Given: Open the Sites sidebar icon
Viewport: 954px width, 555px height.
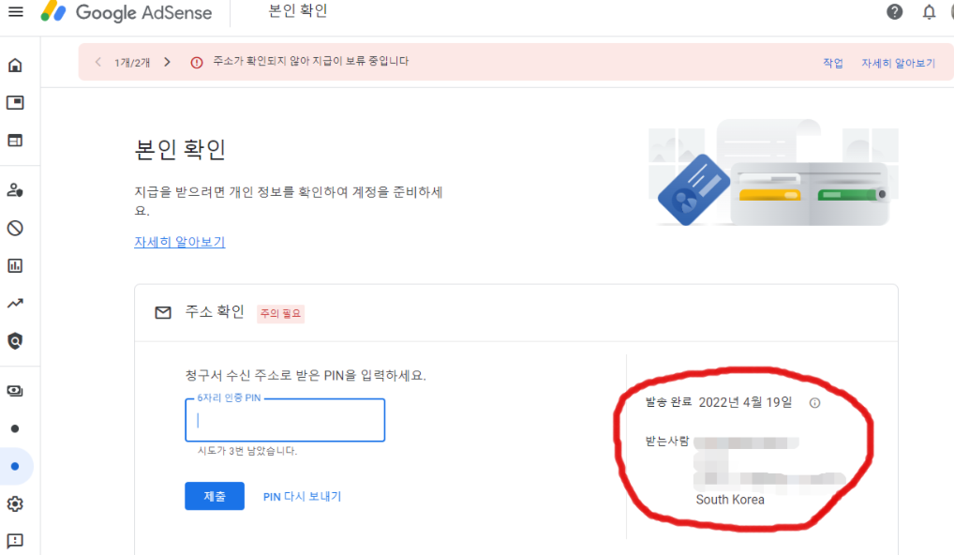Looking at the screenshot, I should point(15,140).
